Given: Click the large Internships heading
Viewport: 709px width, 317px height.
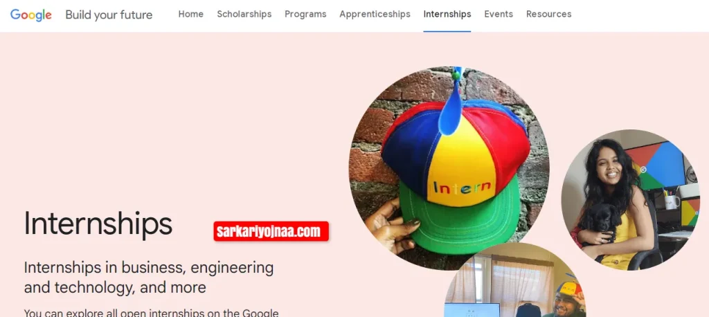Looking at the screenshot, I should (98, 224).
